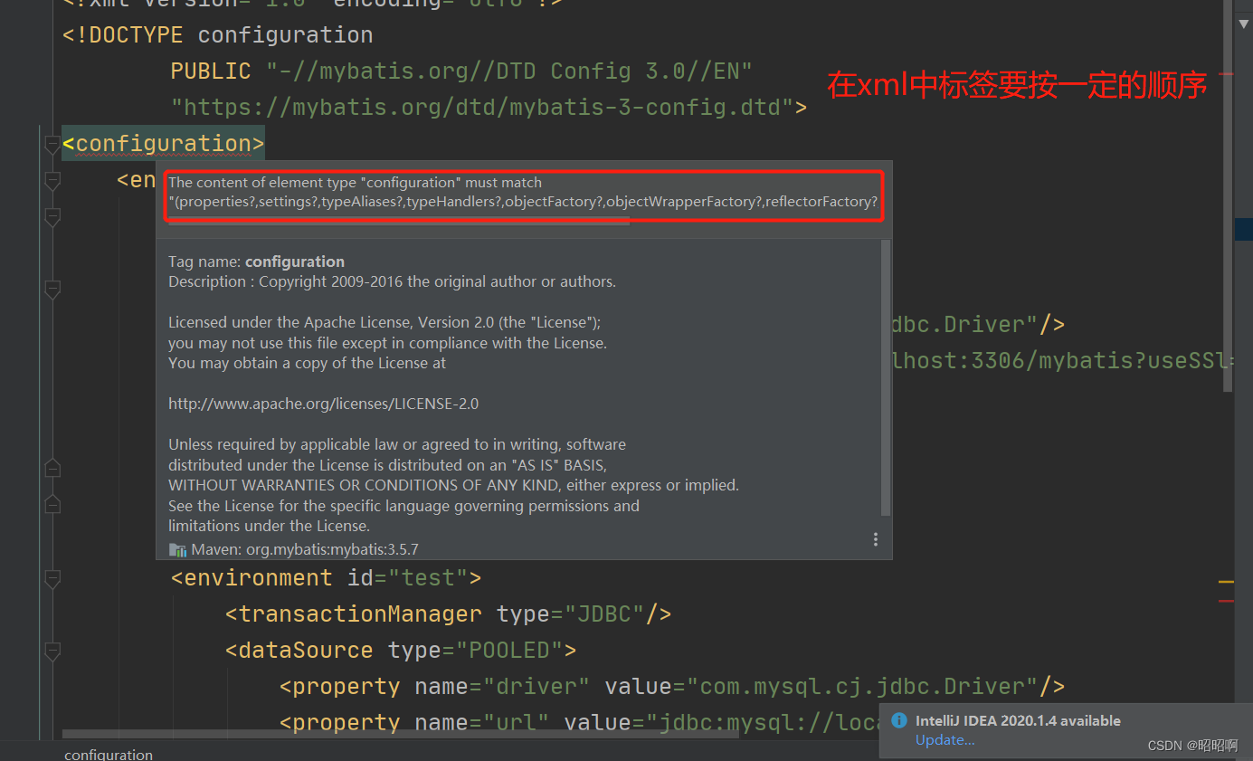The height and width of the screenshot is (761, 1253).
Task: Click the "Tag name: configuration" line in the popup
Action: coord(256,262)
